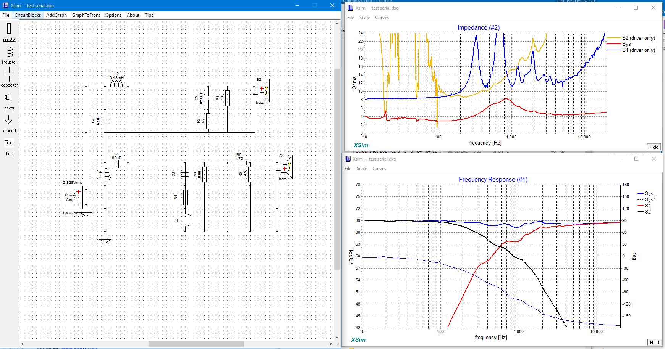Open Scale menu in Frequency Response window

coord(362,169)
